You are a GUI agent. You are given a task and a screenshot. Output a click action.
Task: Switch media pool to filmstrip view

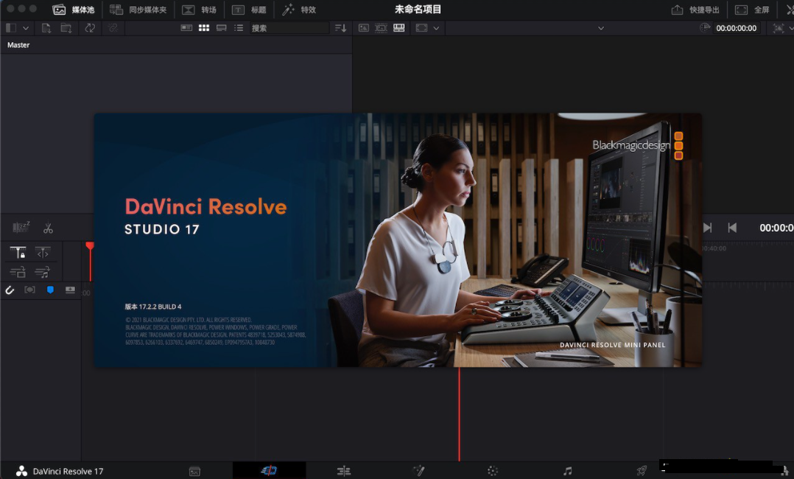click(221, 28)
